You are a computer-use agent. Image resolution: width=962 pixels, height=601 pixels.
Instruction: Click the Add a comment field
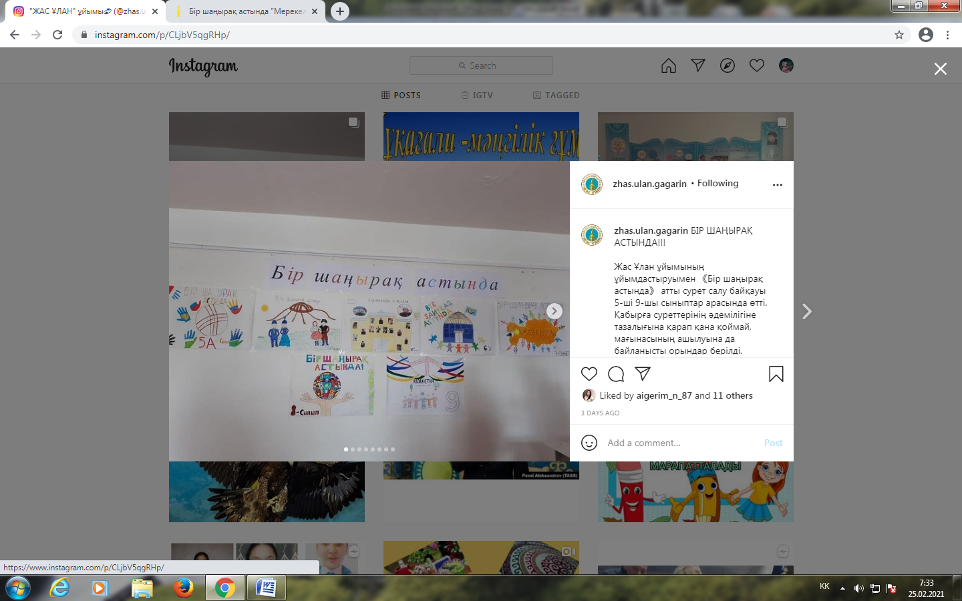[678, 443]
